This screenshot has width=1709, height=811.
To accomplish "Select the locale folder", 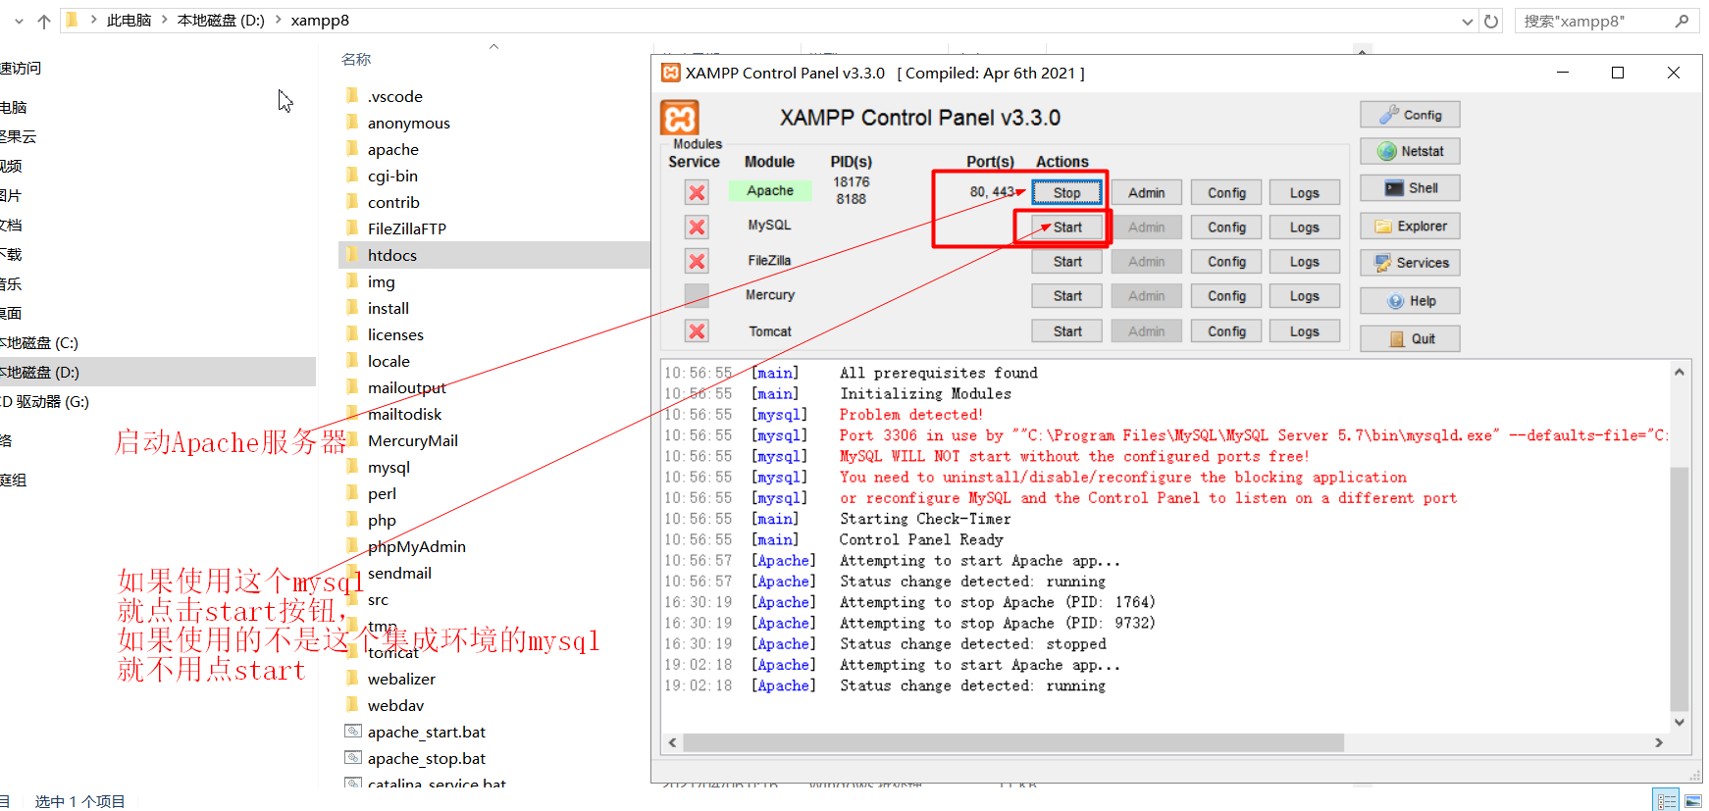I will (x=388, y=362).
